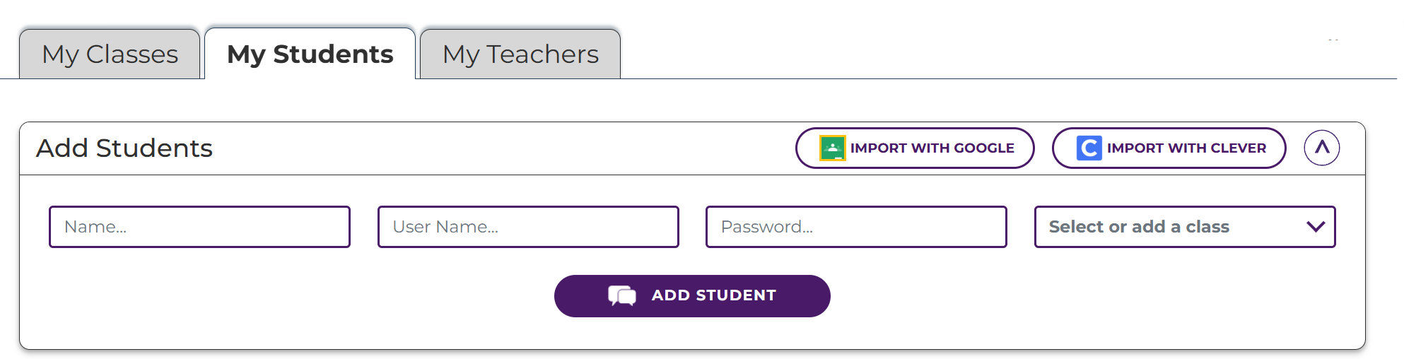Click the class dropdown arrow
The width and height of the screenshot is (1404, 359).
(1315, 227)
